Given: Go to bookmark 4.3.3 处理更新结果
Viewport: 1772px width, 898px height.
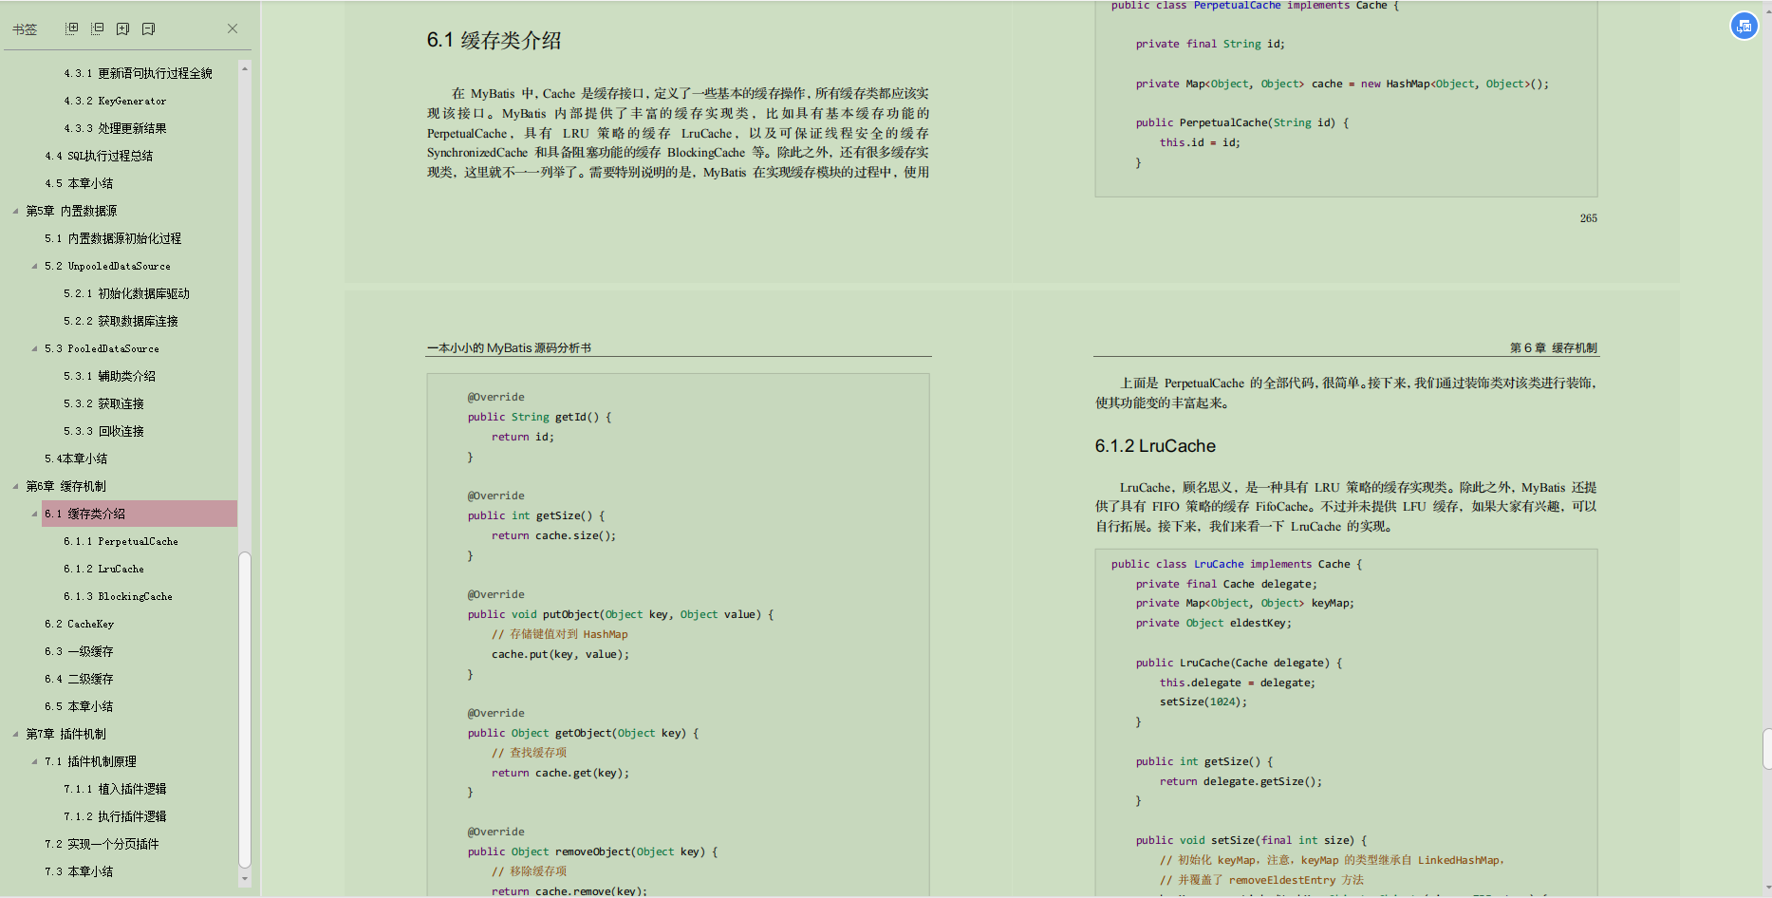Looking at the screenshot, I should click(115, 128).
